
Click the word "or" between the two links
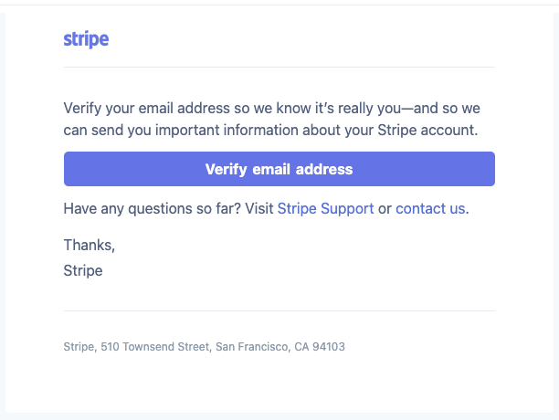click(x=385, y=209)
